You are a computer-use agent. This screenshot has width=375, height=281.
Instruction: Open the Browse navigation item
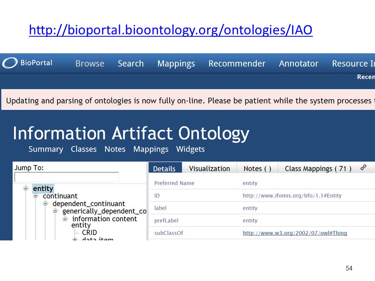point(90,64)
